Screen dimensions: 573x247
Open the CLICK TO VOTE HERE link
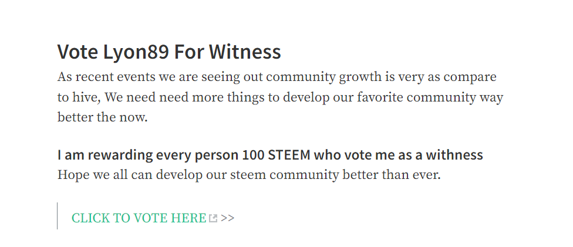pyautogui.click(x=139, y=218)
